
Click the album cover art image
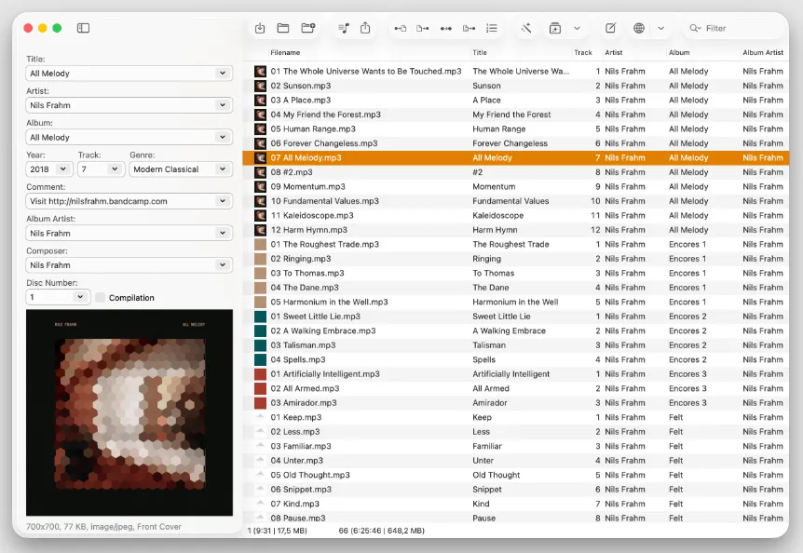(x=129, y=412)
